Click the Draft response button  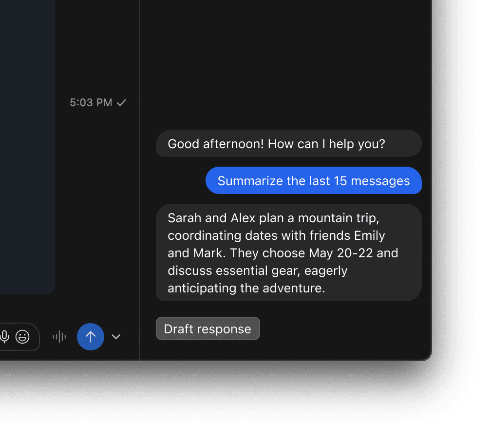point(208,329)
